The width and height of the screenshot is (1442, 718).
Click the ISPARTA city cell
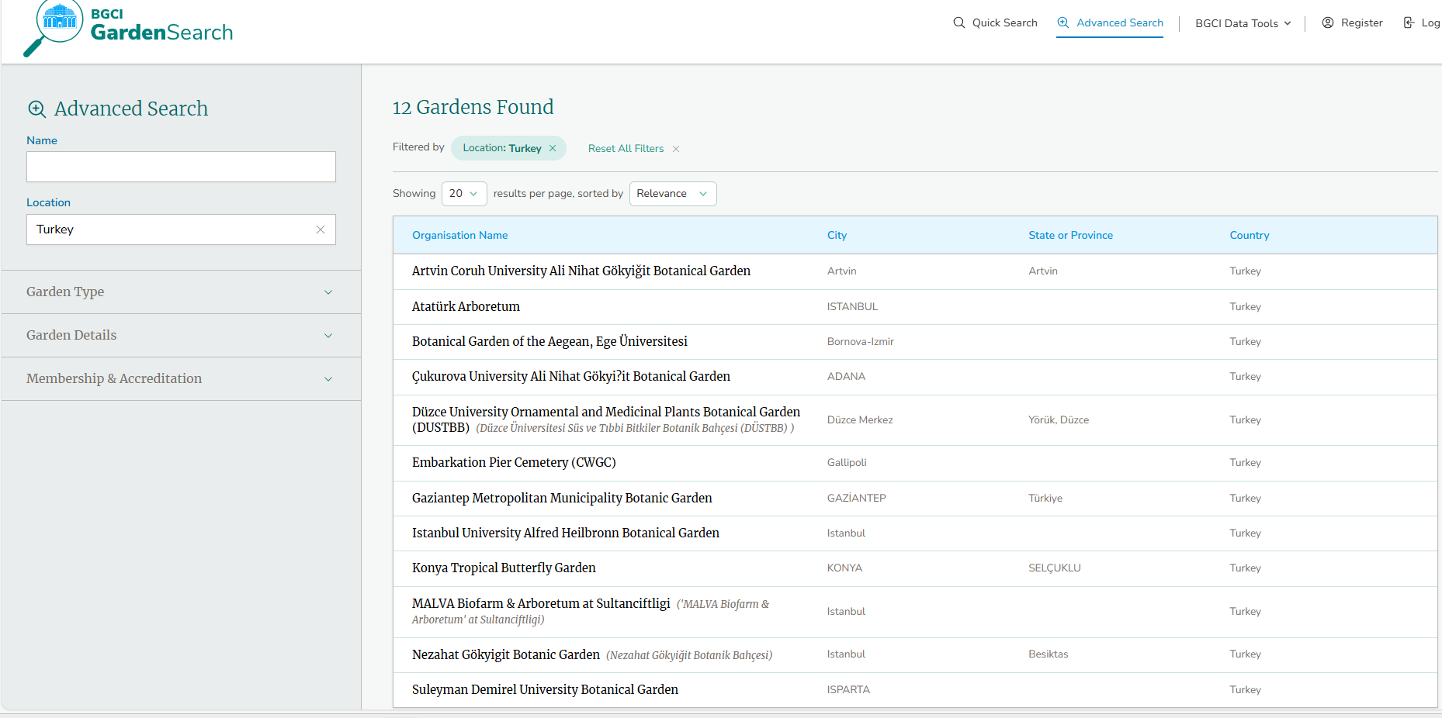click(848, 689)
